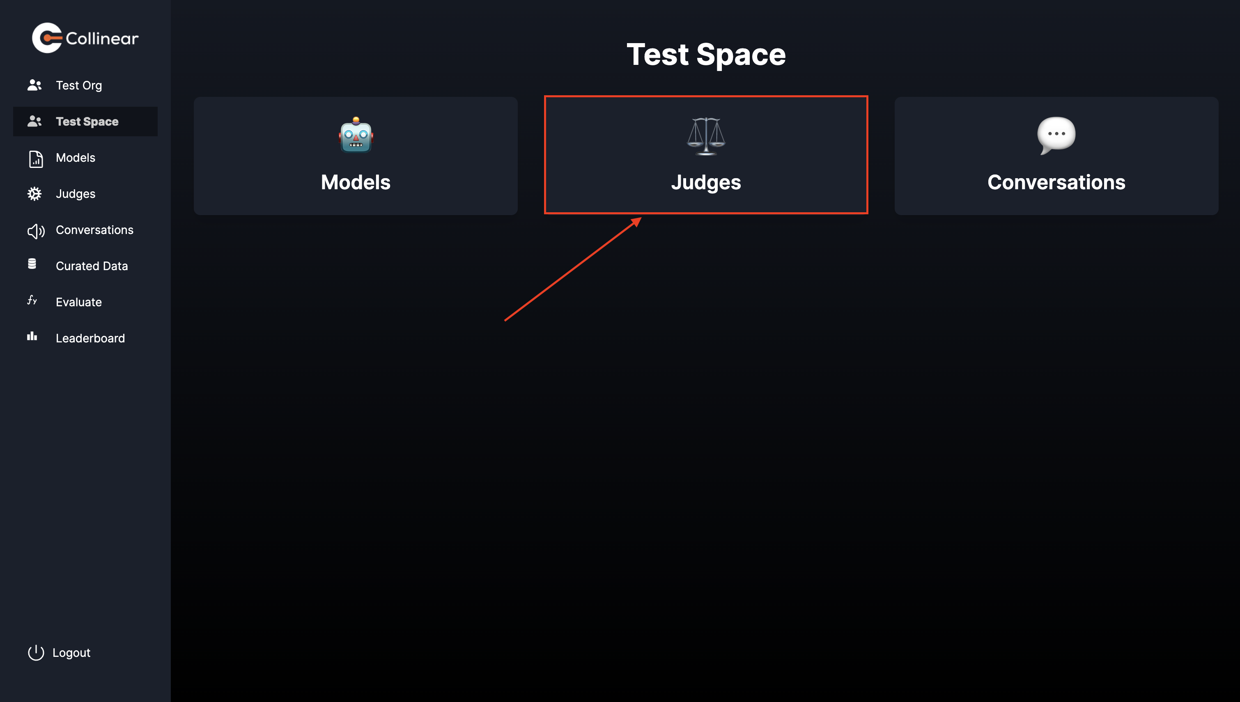Click the Logout power icon

tap(36, 652)
